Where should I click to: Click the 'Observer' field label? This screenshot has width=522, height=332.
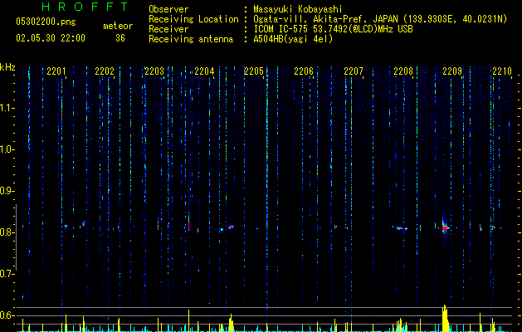[x=168, y=9]
